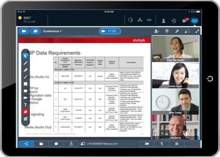The height and width of the screenshot is (157, 220).
Task: Open the wrench moderator settings icon
Action: pyautogui.click(x=177, y=31)
